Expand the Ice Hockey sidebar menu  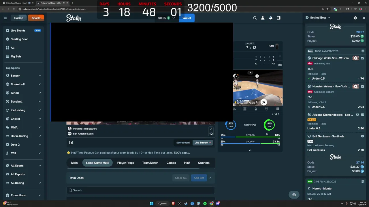click(x=39, y=110)
